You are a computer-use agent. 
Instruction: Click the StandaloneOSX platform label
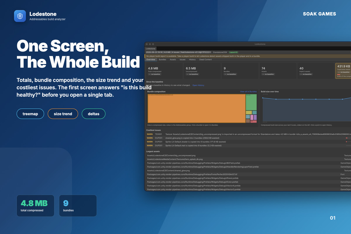(x=220, y=52)
